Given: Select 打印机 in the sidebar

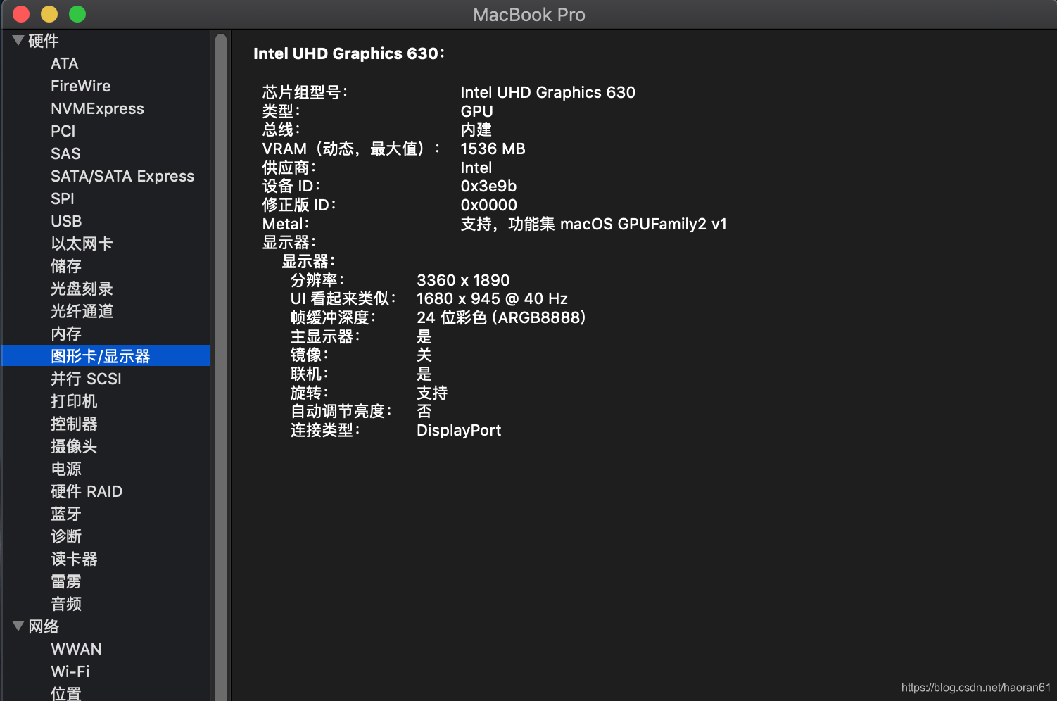Looking at the screenshot, I should pyautogui.click(x=74, y=401).
